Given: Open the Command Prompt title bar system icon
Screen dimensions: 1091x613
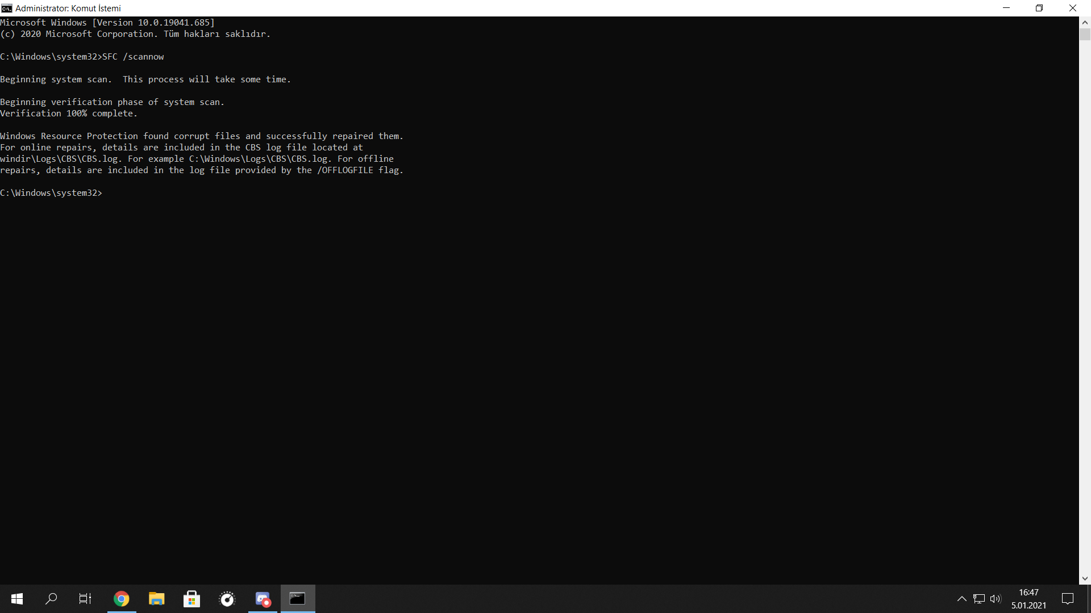Looking at the screenshot, I should point(7,8).
